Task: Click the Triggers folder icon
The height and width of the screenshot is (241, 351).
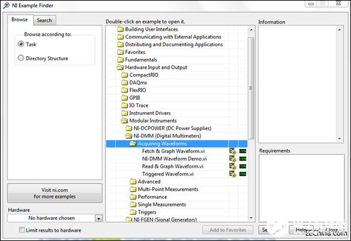Action: coord(133,212)
